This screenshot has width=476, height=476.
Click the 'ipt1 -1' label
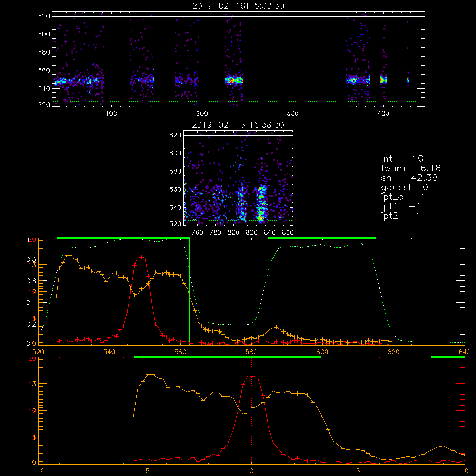(x=401, y=207)
